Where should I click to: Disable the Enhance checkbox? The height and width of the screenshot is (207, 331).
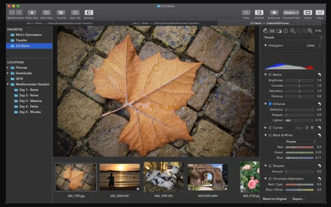click(270, 104)
